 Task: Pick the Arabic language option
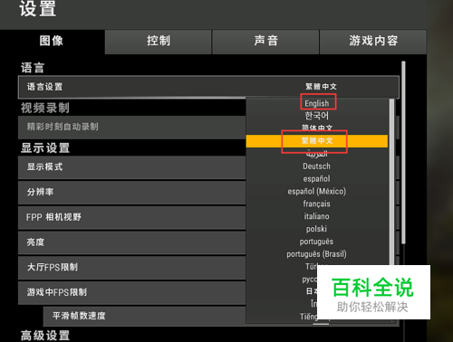(x=317, y=154)
